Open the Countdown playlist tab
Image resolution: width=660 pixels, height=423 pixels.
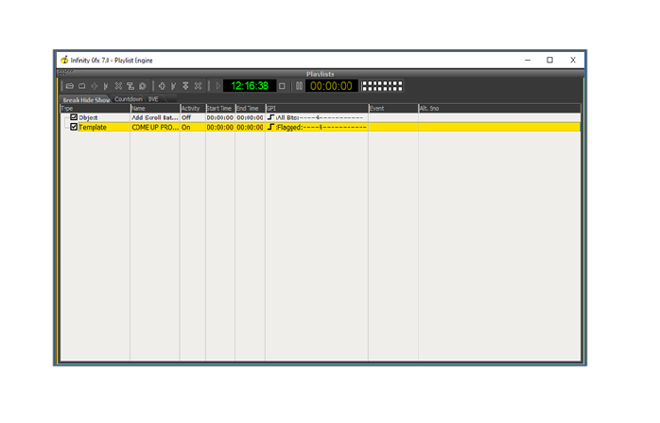click(x=129, y=99)
